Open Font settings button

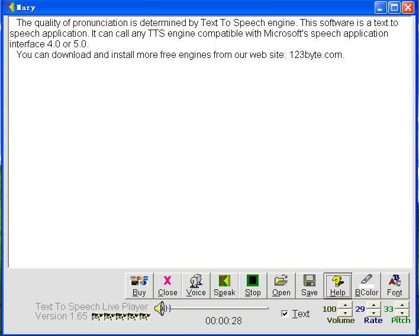395,286
